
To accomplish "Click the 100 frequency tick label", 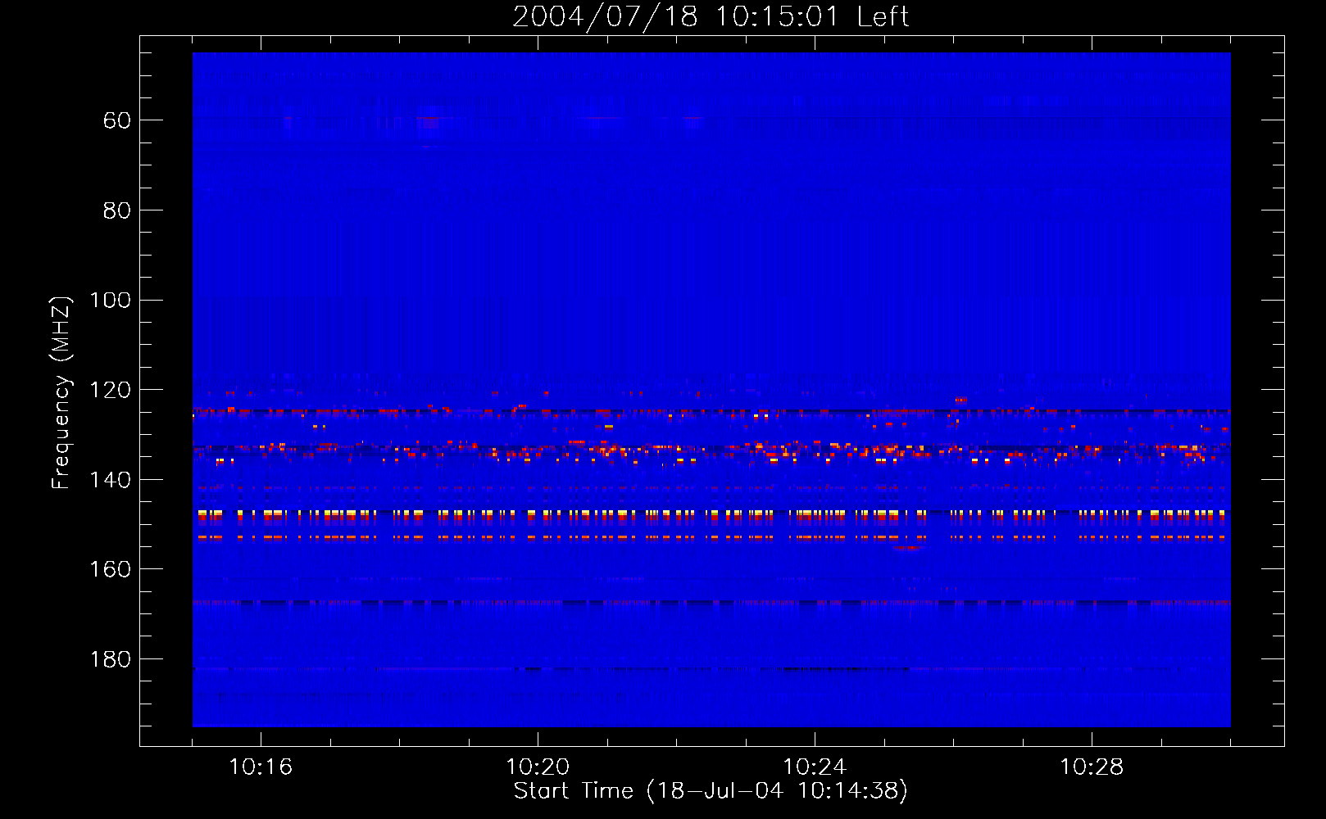I will pos(110,300).
